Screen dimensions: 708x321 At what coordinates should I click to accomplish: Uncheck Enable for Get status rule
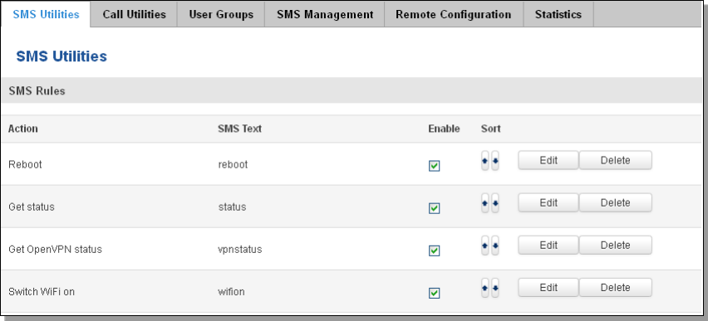(434, 208)
